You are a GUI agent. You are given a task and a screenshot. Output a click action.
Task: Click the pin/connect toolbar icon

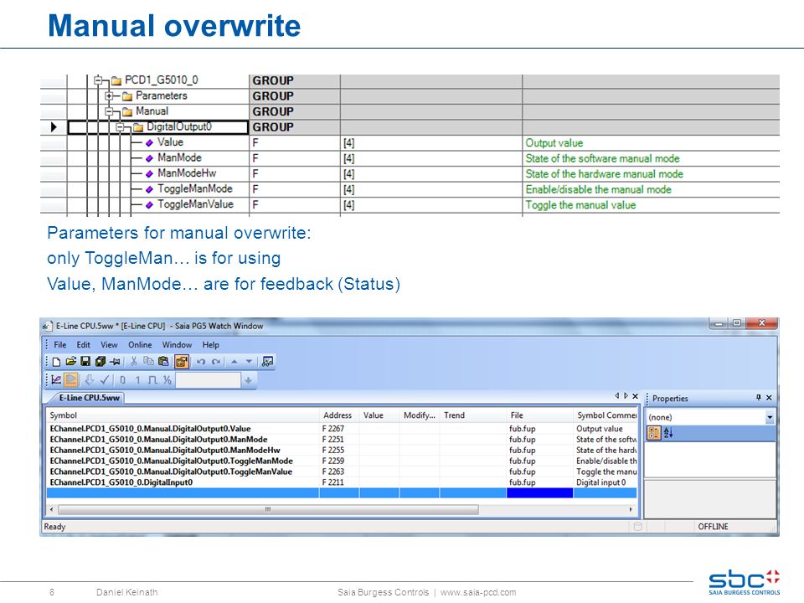click(x=116, y=362)
